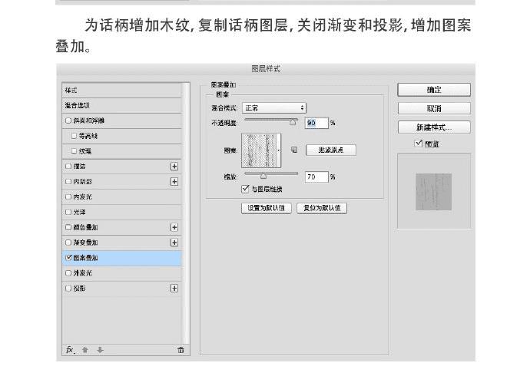Open the 混合模式 dropdown showing 正常
This screenshot has width=530, height=373.
pos(274,108)
